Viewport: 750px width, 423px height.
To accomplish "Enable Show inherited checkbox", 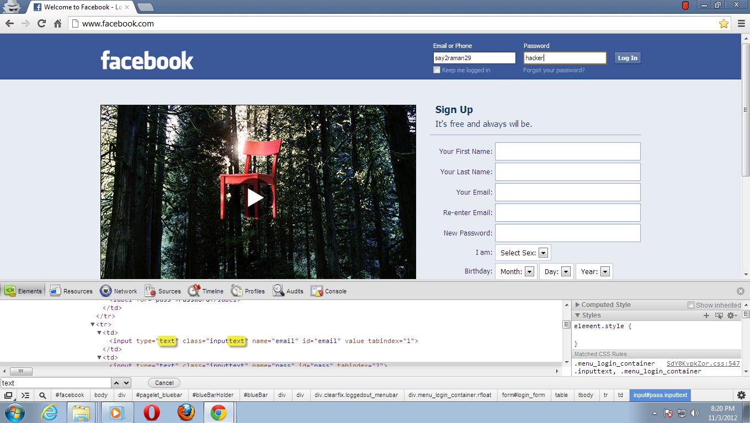I will coord(691,305).
